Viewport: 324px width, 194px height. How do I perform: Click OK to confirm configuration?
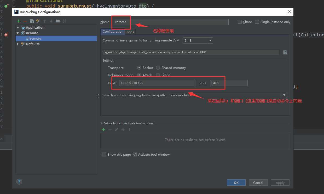pyautogui.click(x=236, y=183)
